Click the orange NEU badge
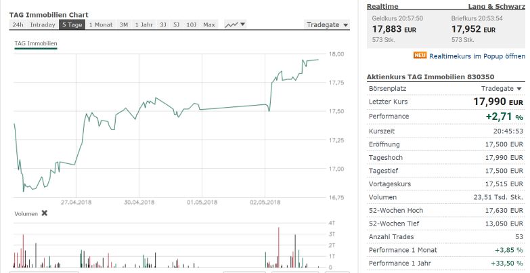Screen dimensions: 530x273 420,55
